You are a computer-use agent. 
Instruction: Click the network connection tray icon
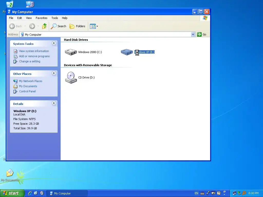234,193
